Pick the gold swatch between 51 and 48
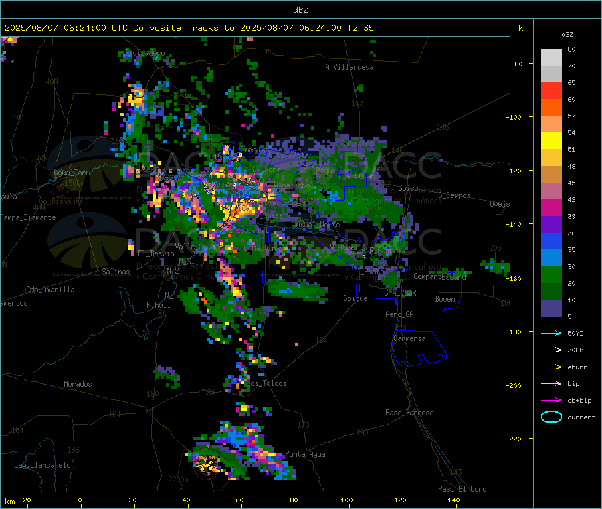Image resolution: width=602 pixels, height=509 pixels. coord(551,157)
